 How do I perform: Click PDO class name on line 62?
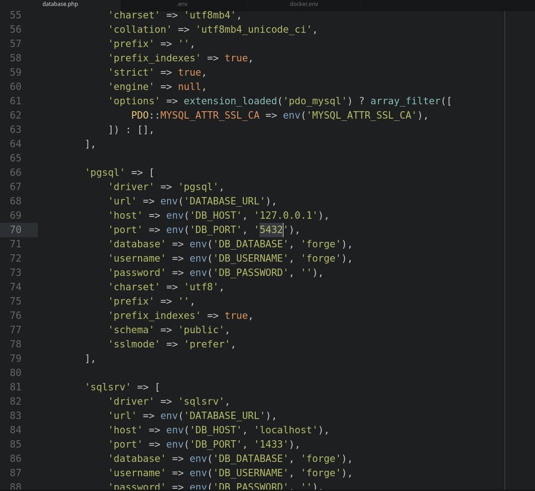[x=140, y=115]
